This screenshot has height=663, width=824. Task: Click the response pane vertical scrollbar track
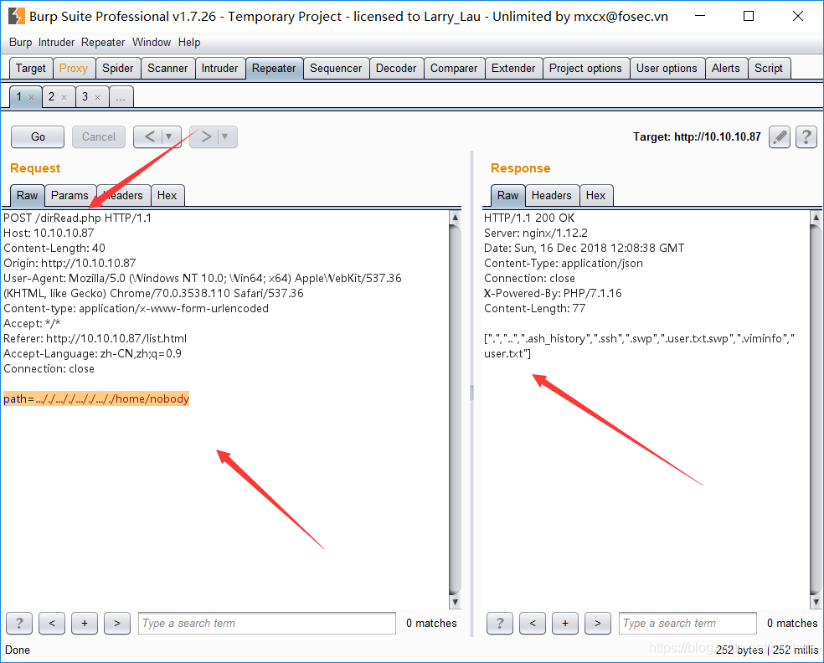pyautogui.click(x=816, y=410)
